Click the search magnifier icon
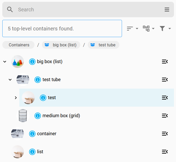 pos(10,10)
